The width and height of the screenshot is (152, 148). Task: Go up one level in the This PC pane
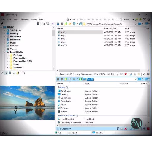[66, 79]
